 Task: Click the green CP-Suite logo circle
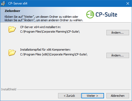point(90,15)
